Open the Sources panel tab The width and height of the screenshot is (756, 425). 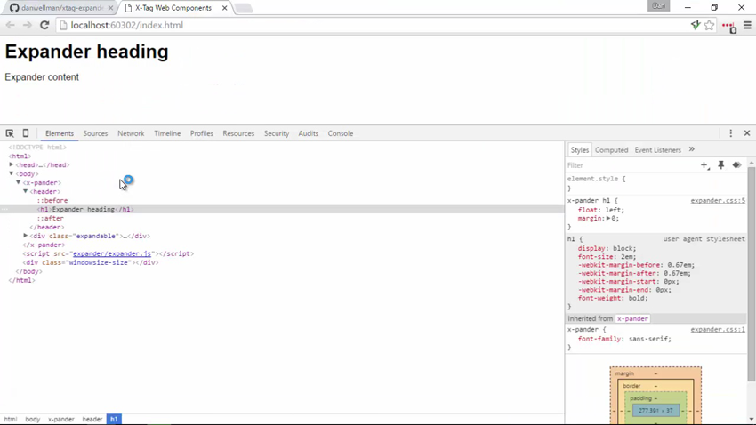coord(95,133)
